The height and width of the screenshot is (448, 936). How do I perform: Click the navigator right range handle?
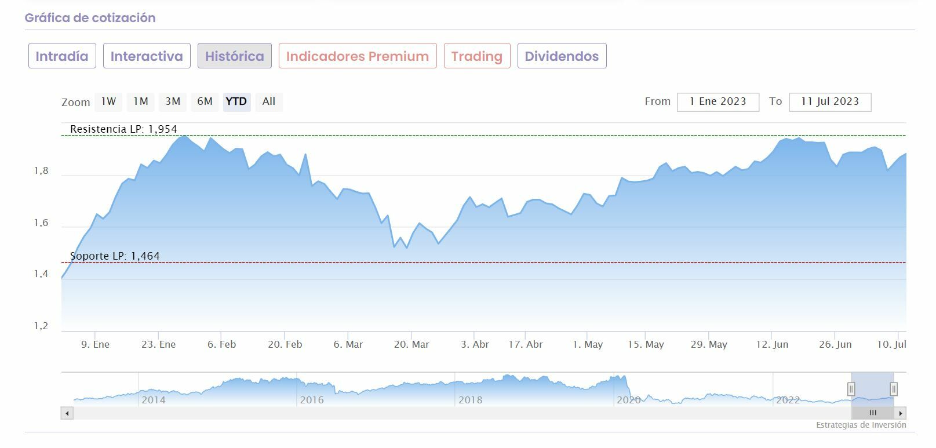pyautogui.click(x=894, y=389)
